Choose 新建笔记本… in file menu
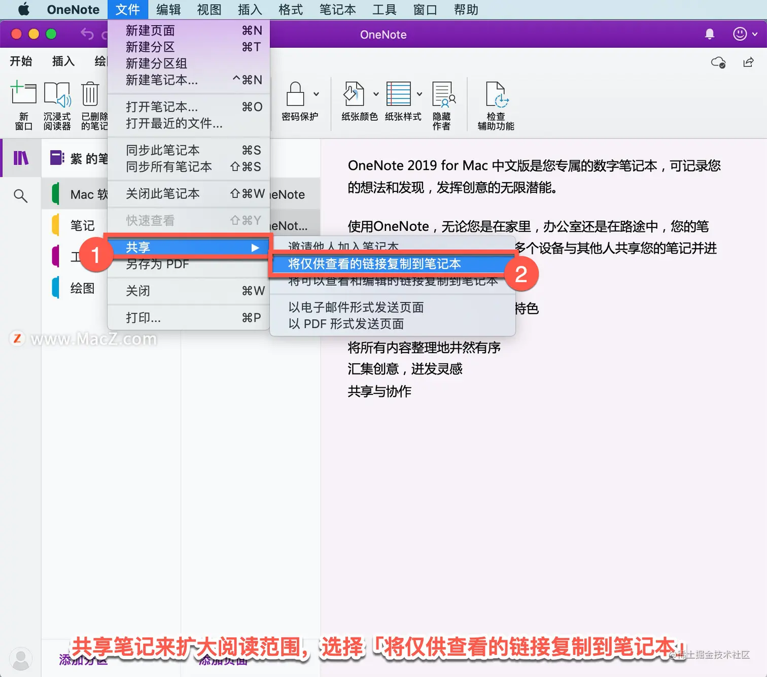Viewport: 767px width, 677px height. pyautogui.click(x=188, y=80)
